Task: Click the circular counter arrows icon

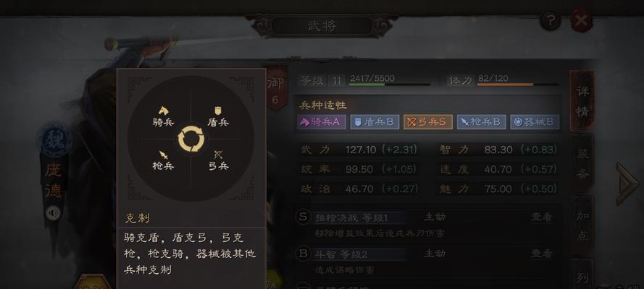Action: click(191, 139)
